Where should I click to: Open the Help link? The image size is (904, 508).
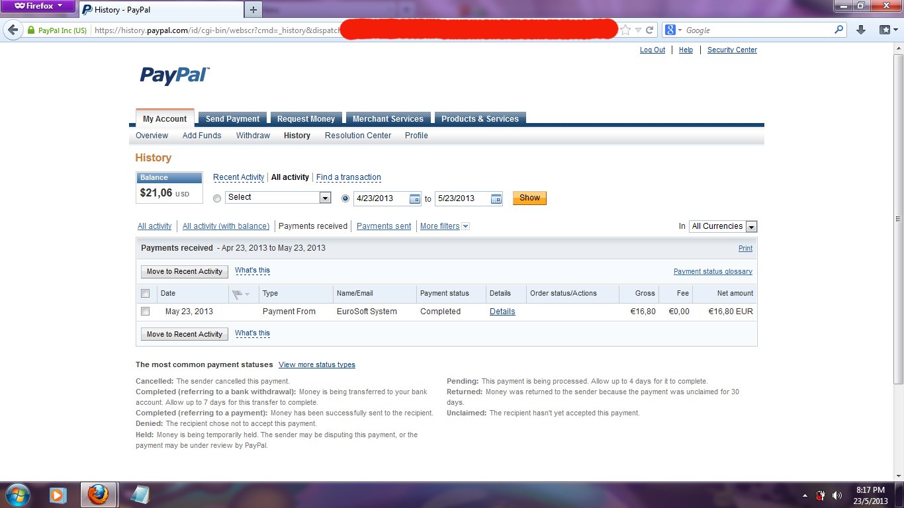pos(686,50)
